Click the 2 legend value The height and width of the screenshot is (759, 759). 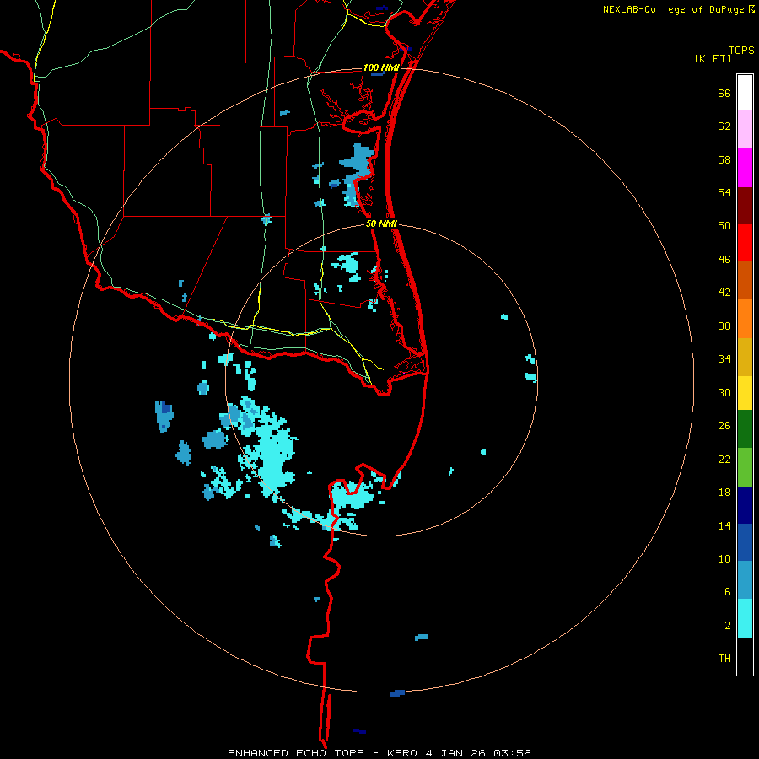(727, 625)
